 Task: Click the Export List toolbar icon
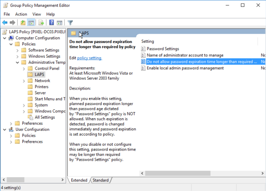(x=41, y=23)
